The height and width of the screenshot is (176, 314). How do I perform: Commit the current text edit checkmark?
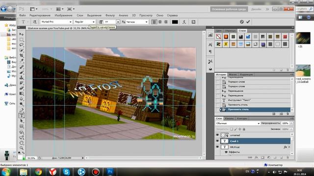[248, 22]
